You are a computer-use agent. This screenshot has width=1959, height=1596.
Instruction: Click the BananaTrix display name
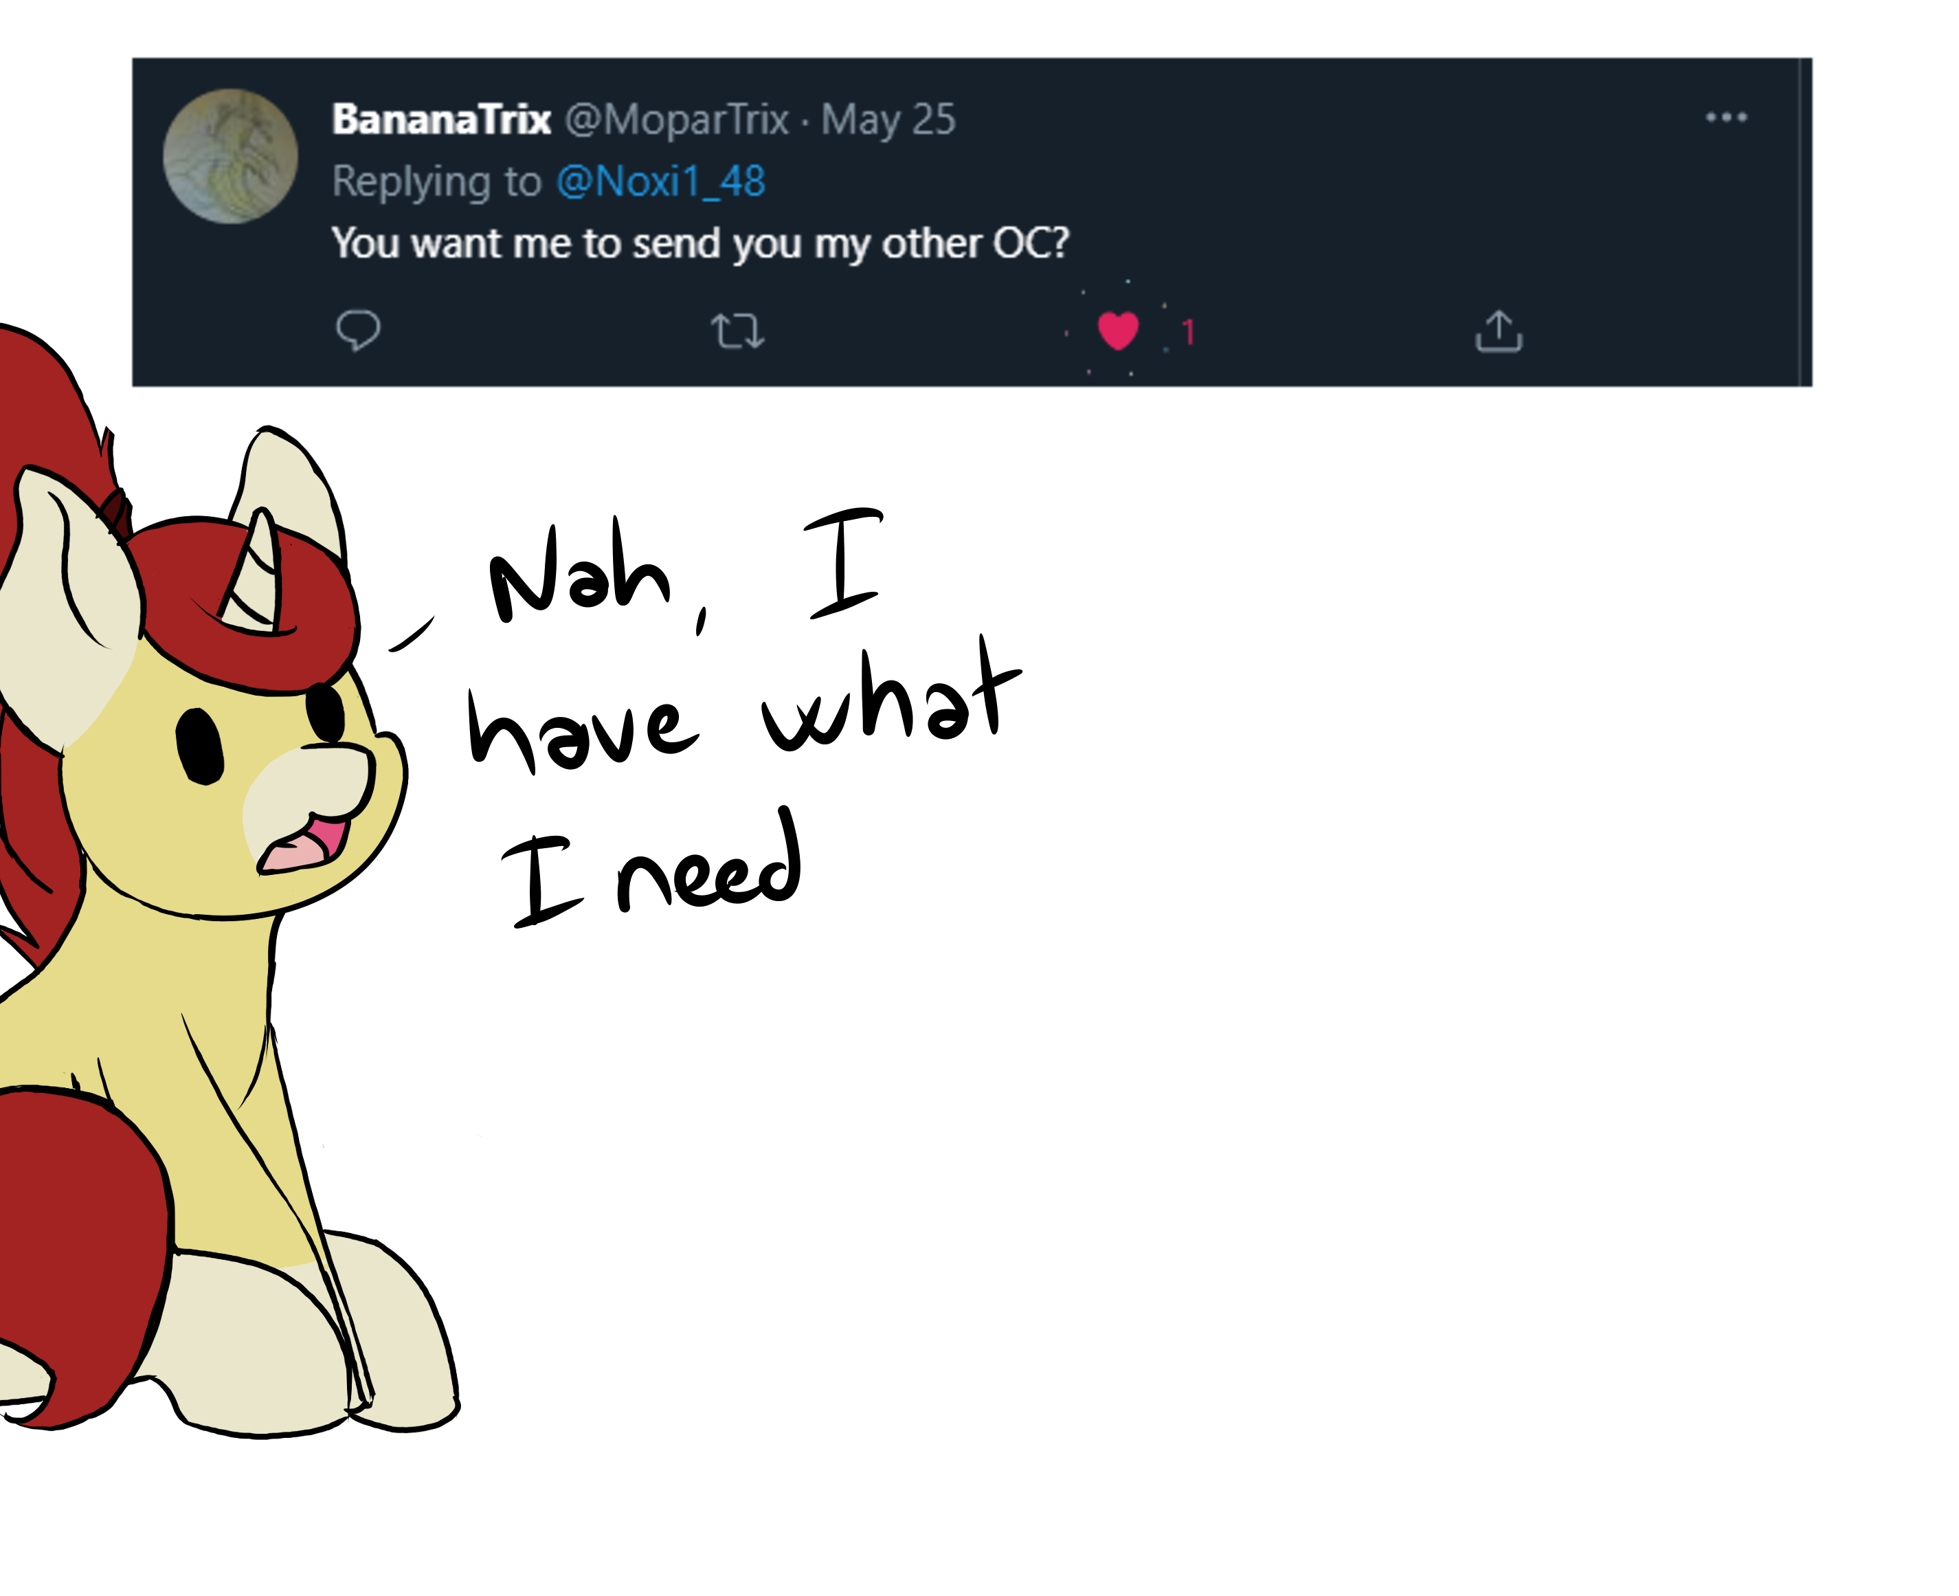tap(441, 120)
